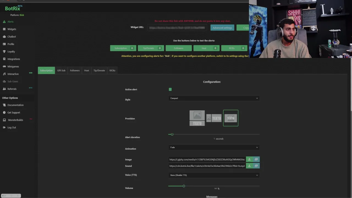Click the Referrals people icon in sidebar
Screen dimensions: 352x198
(x=4, y=89)
